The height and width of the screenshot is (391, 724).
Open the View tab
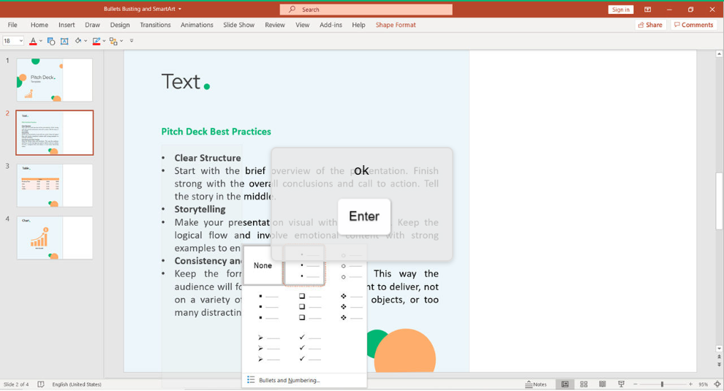[303, 25]
